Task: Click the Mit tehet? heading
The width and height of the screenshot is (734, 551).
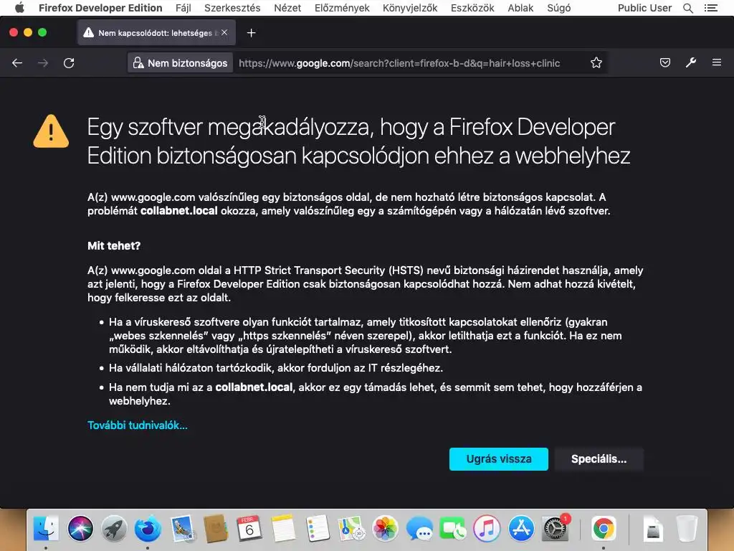Action: click(114, 245)
